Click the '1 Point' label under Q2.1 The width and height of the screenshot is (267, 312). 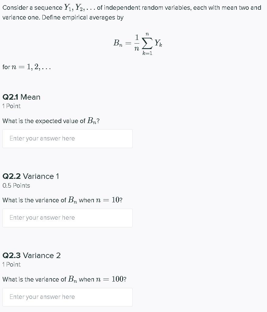tap(11, 106)
